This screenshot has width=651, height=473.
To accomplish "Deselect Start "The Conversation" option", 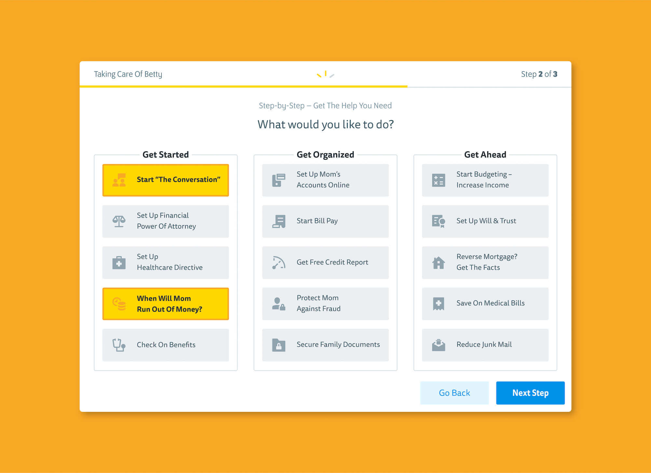I will (166, 180).
